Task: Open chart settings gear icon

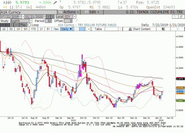Action: point(178,29)
